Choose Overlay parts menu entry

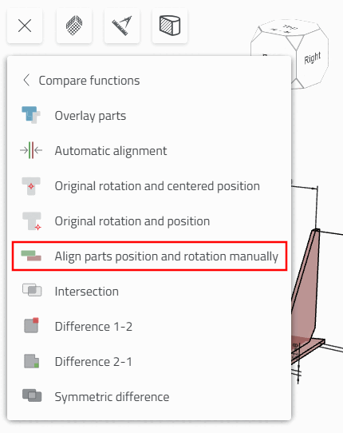coord(90,116)
